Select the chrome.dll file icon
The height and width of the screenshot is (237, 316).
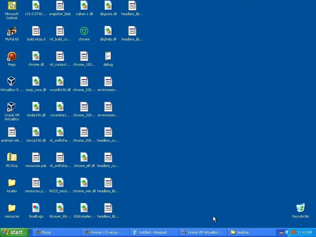[x=36, y=56]
